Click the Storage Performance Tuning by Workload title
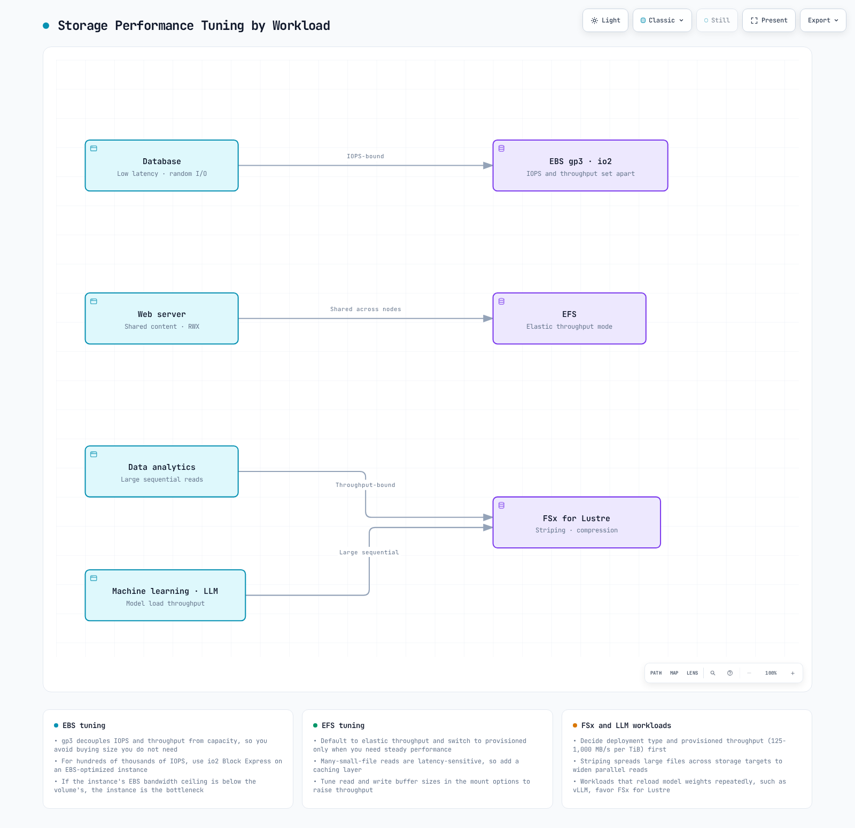 (x=194, y=26)
